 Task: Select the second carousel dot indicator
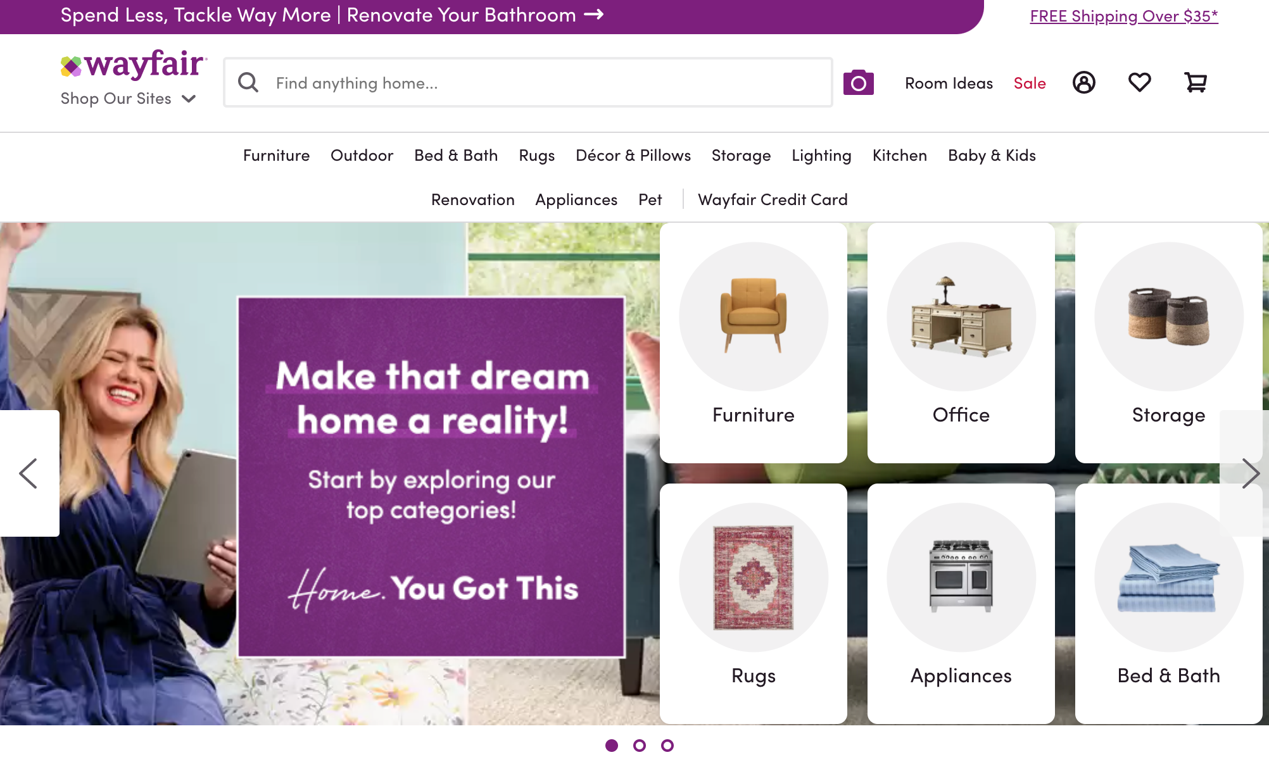[x=639, y=746]
